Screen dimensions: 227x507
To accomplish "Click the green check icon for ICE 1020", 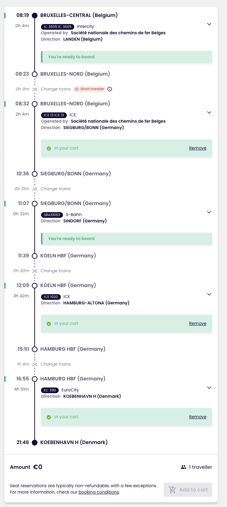I will tap(49, 324).
